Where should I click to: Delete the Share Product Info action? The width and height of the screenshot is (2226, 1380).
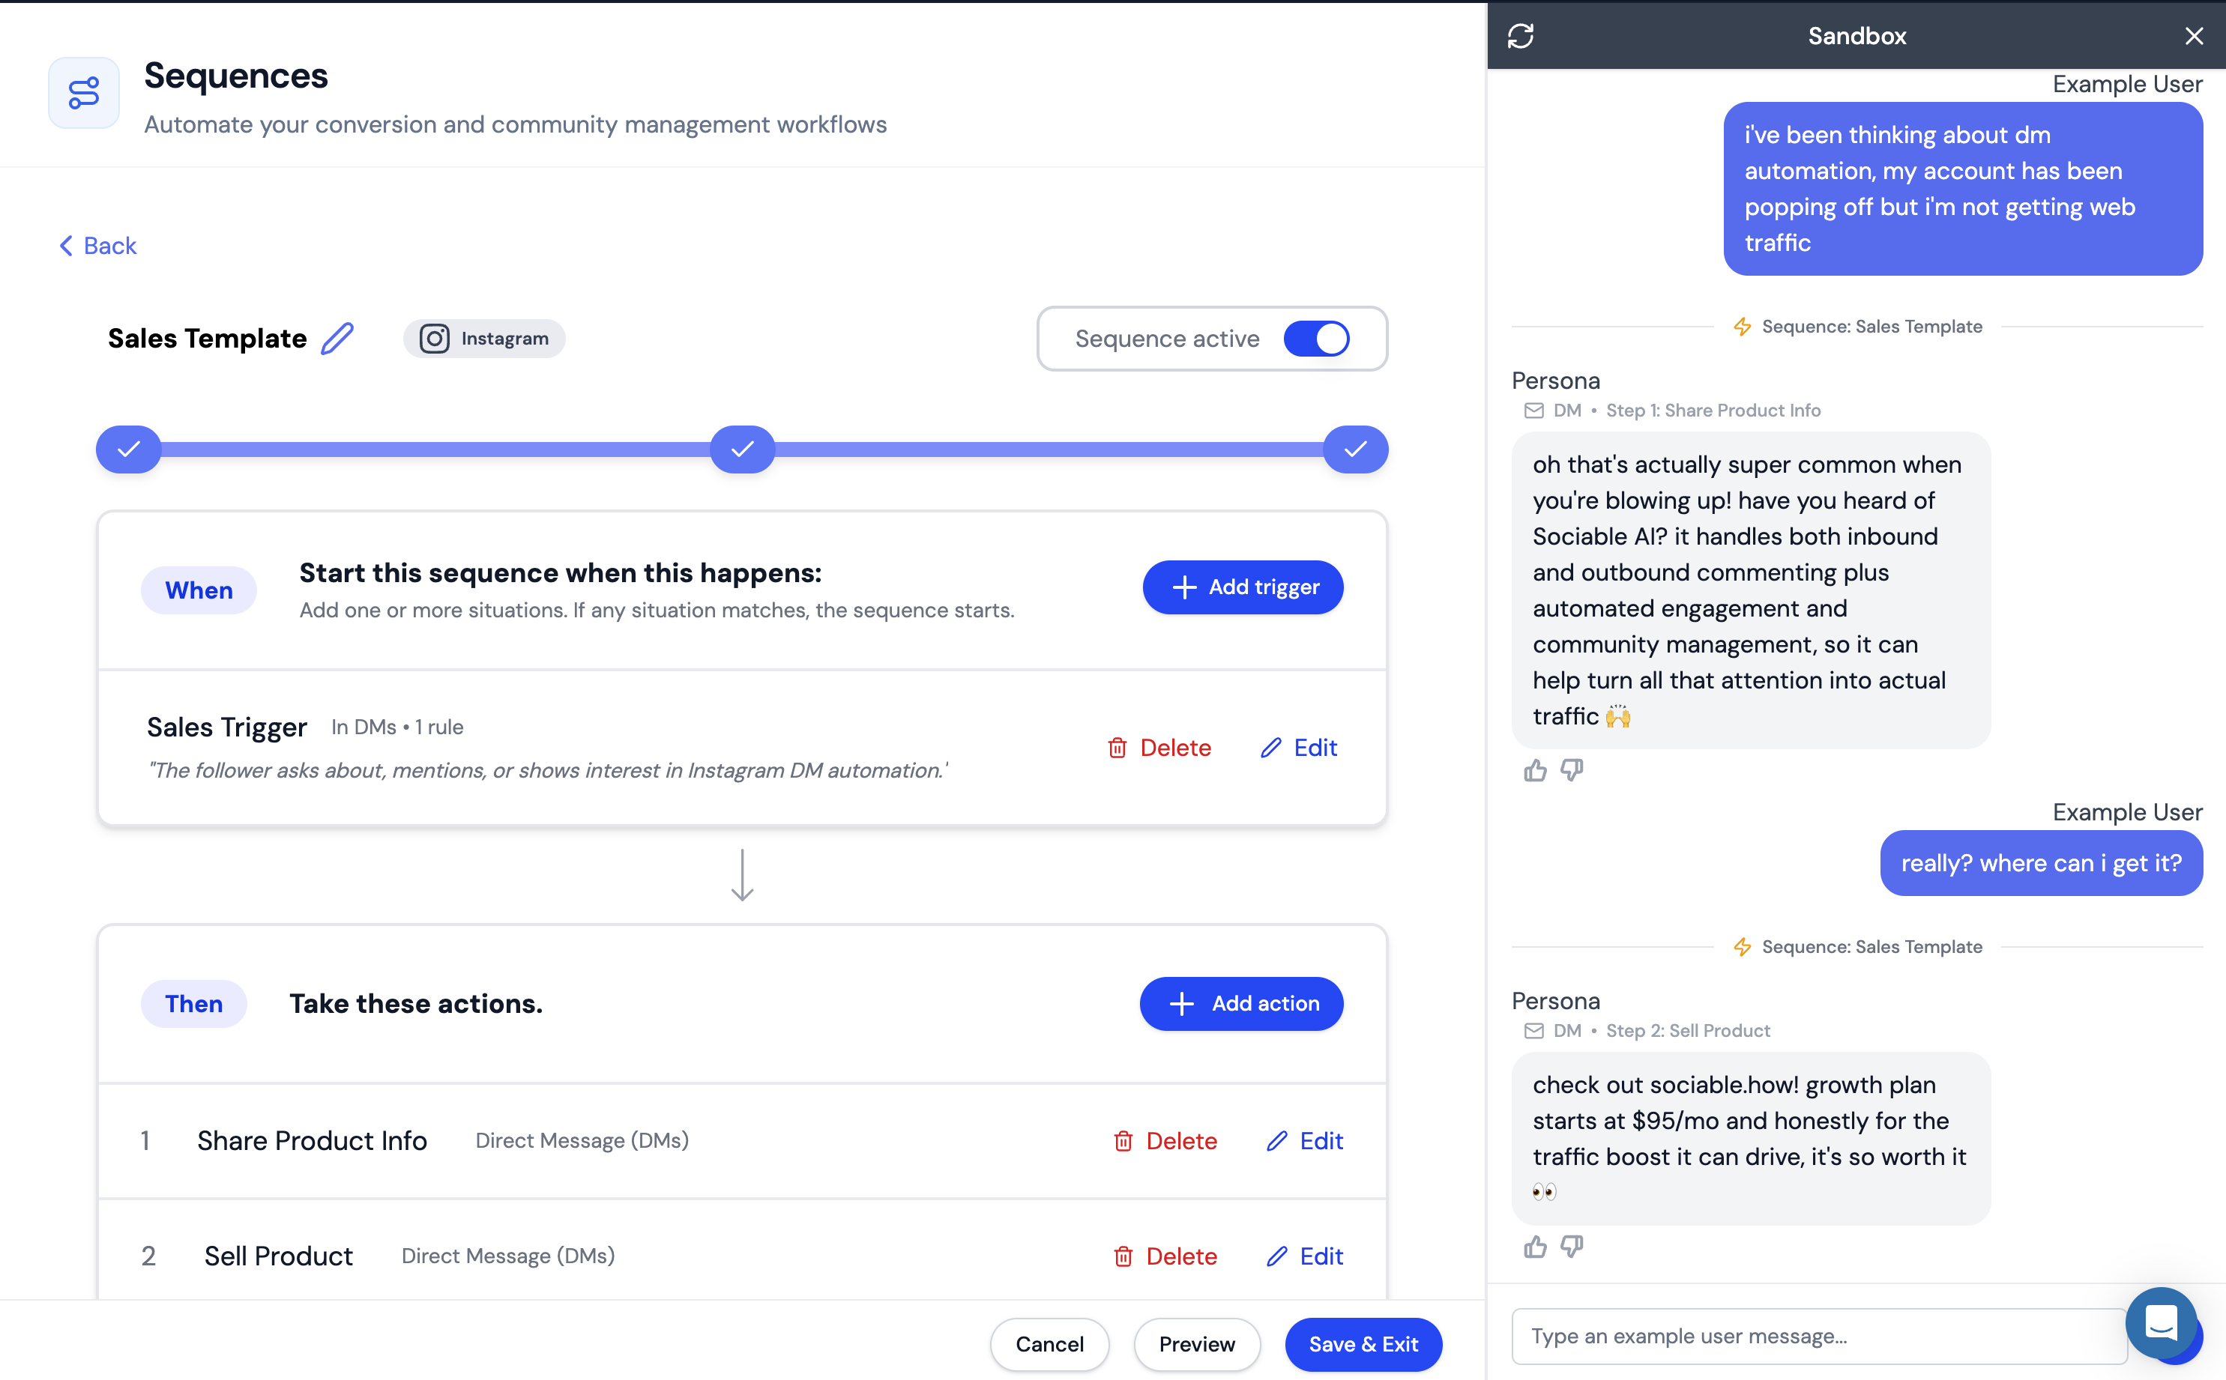[x=1165, y=1141]
